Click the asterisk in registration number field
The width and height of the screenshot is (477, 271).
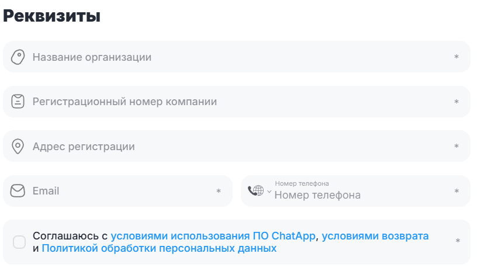[x=457, y=102]
